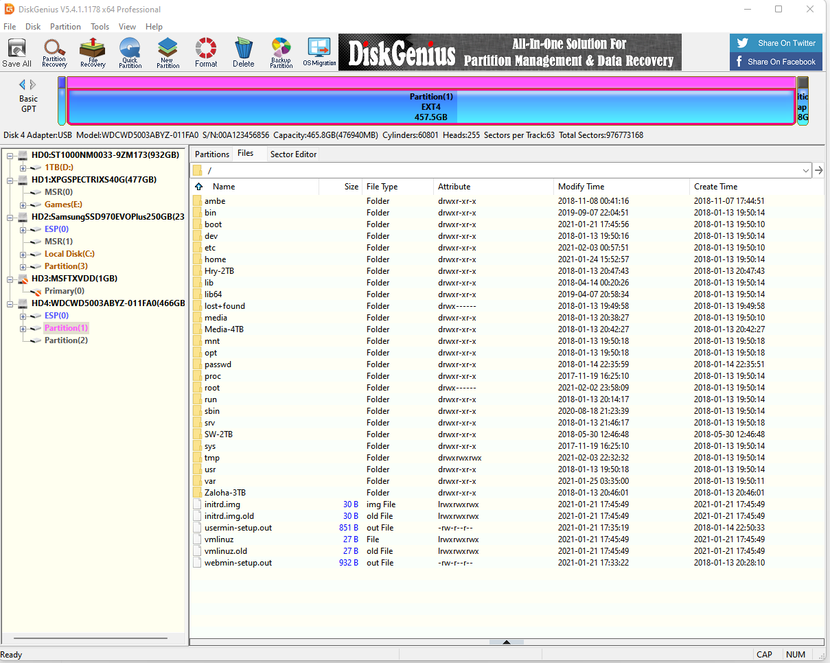The width and height of the screenshot is (830, 663).
Task: Click the Format toolbar icon
Action: pos(206,53)
